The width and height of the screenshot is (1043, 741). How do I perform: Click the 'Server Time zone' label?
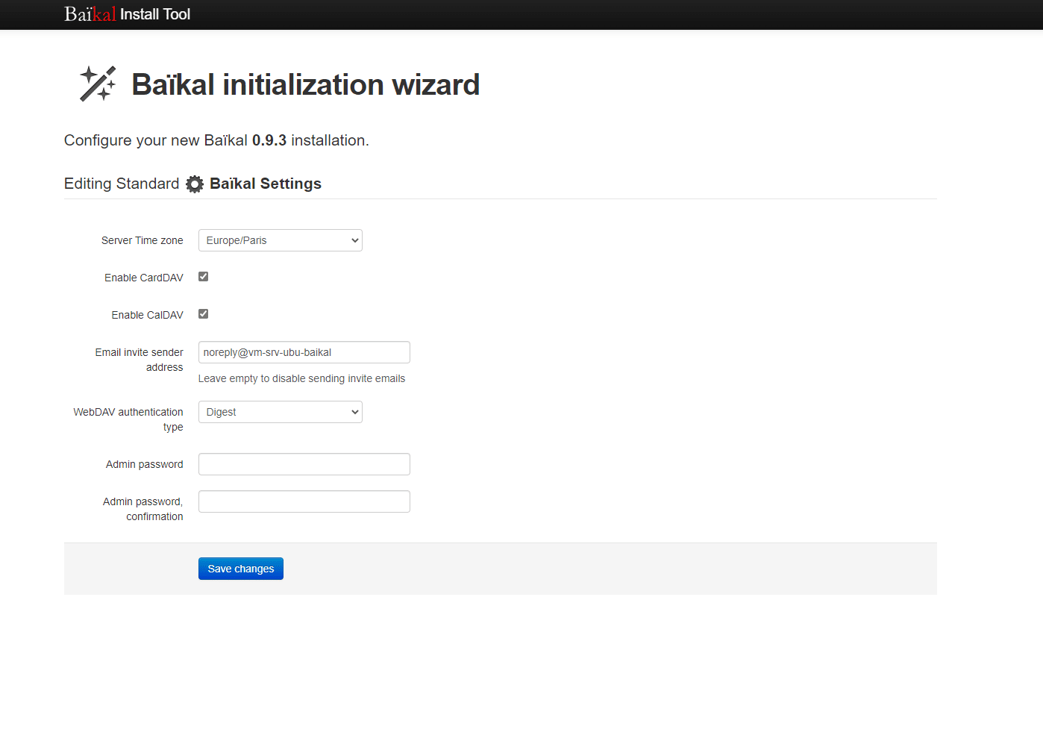(x=142, y=240)
